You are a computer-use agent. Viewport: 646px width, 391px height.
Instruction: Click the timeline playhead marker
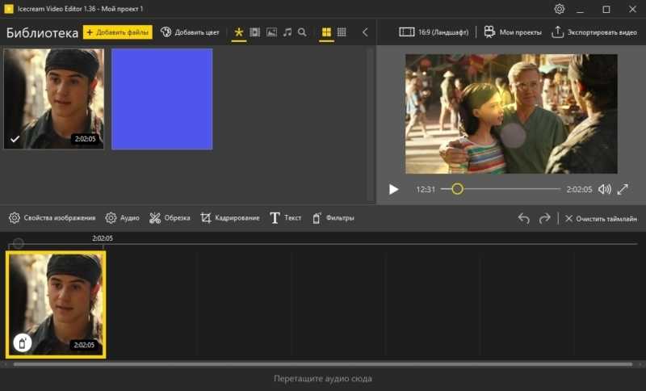(18, 243)
